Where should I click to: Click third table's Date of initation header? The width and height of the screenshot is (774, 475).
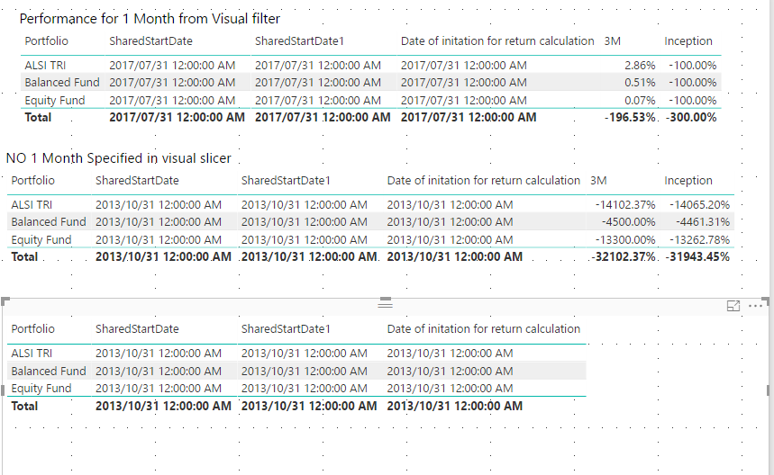tap(483, 328)
